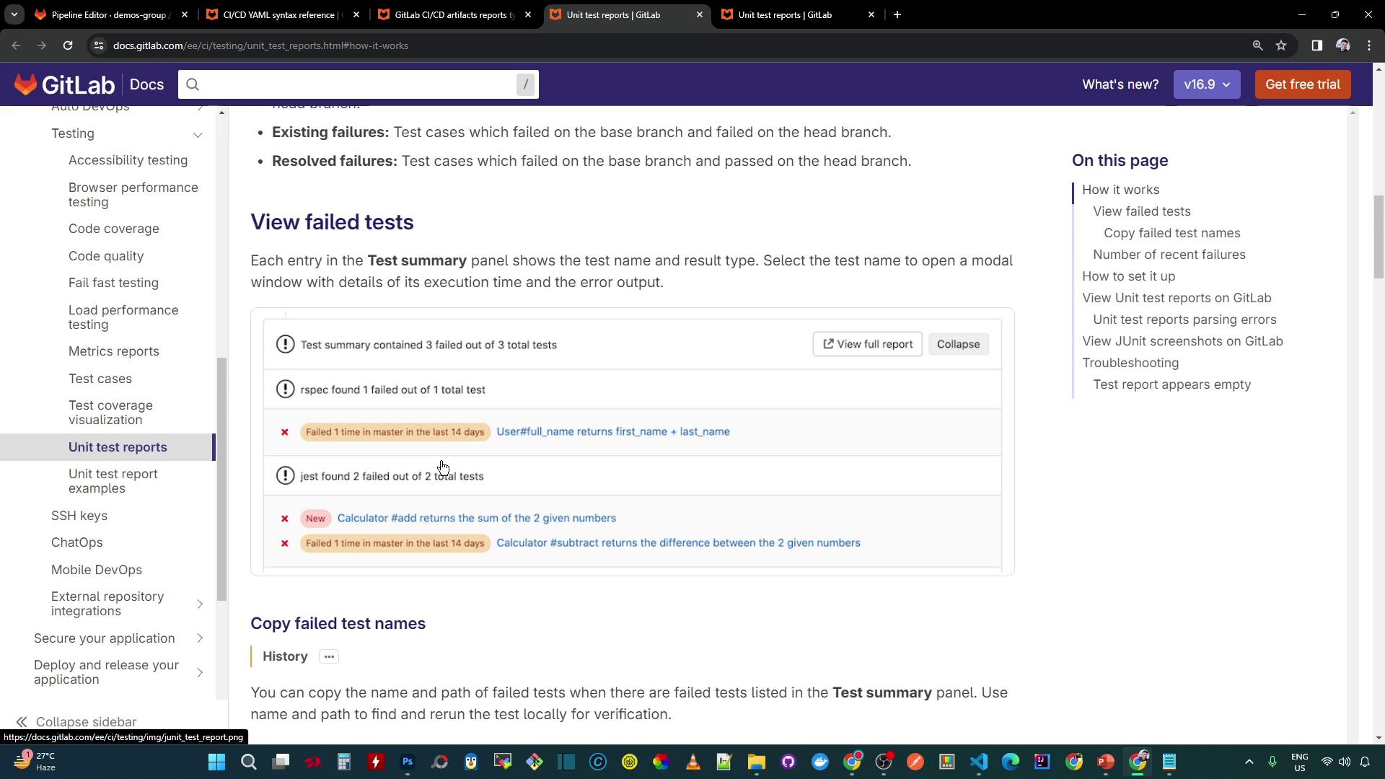1385x779 pixels.
Task: Click the Chrome zoom magnifier icon in address bar
Action: pos(1257,45)
